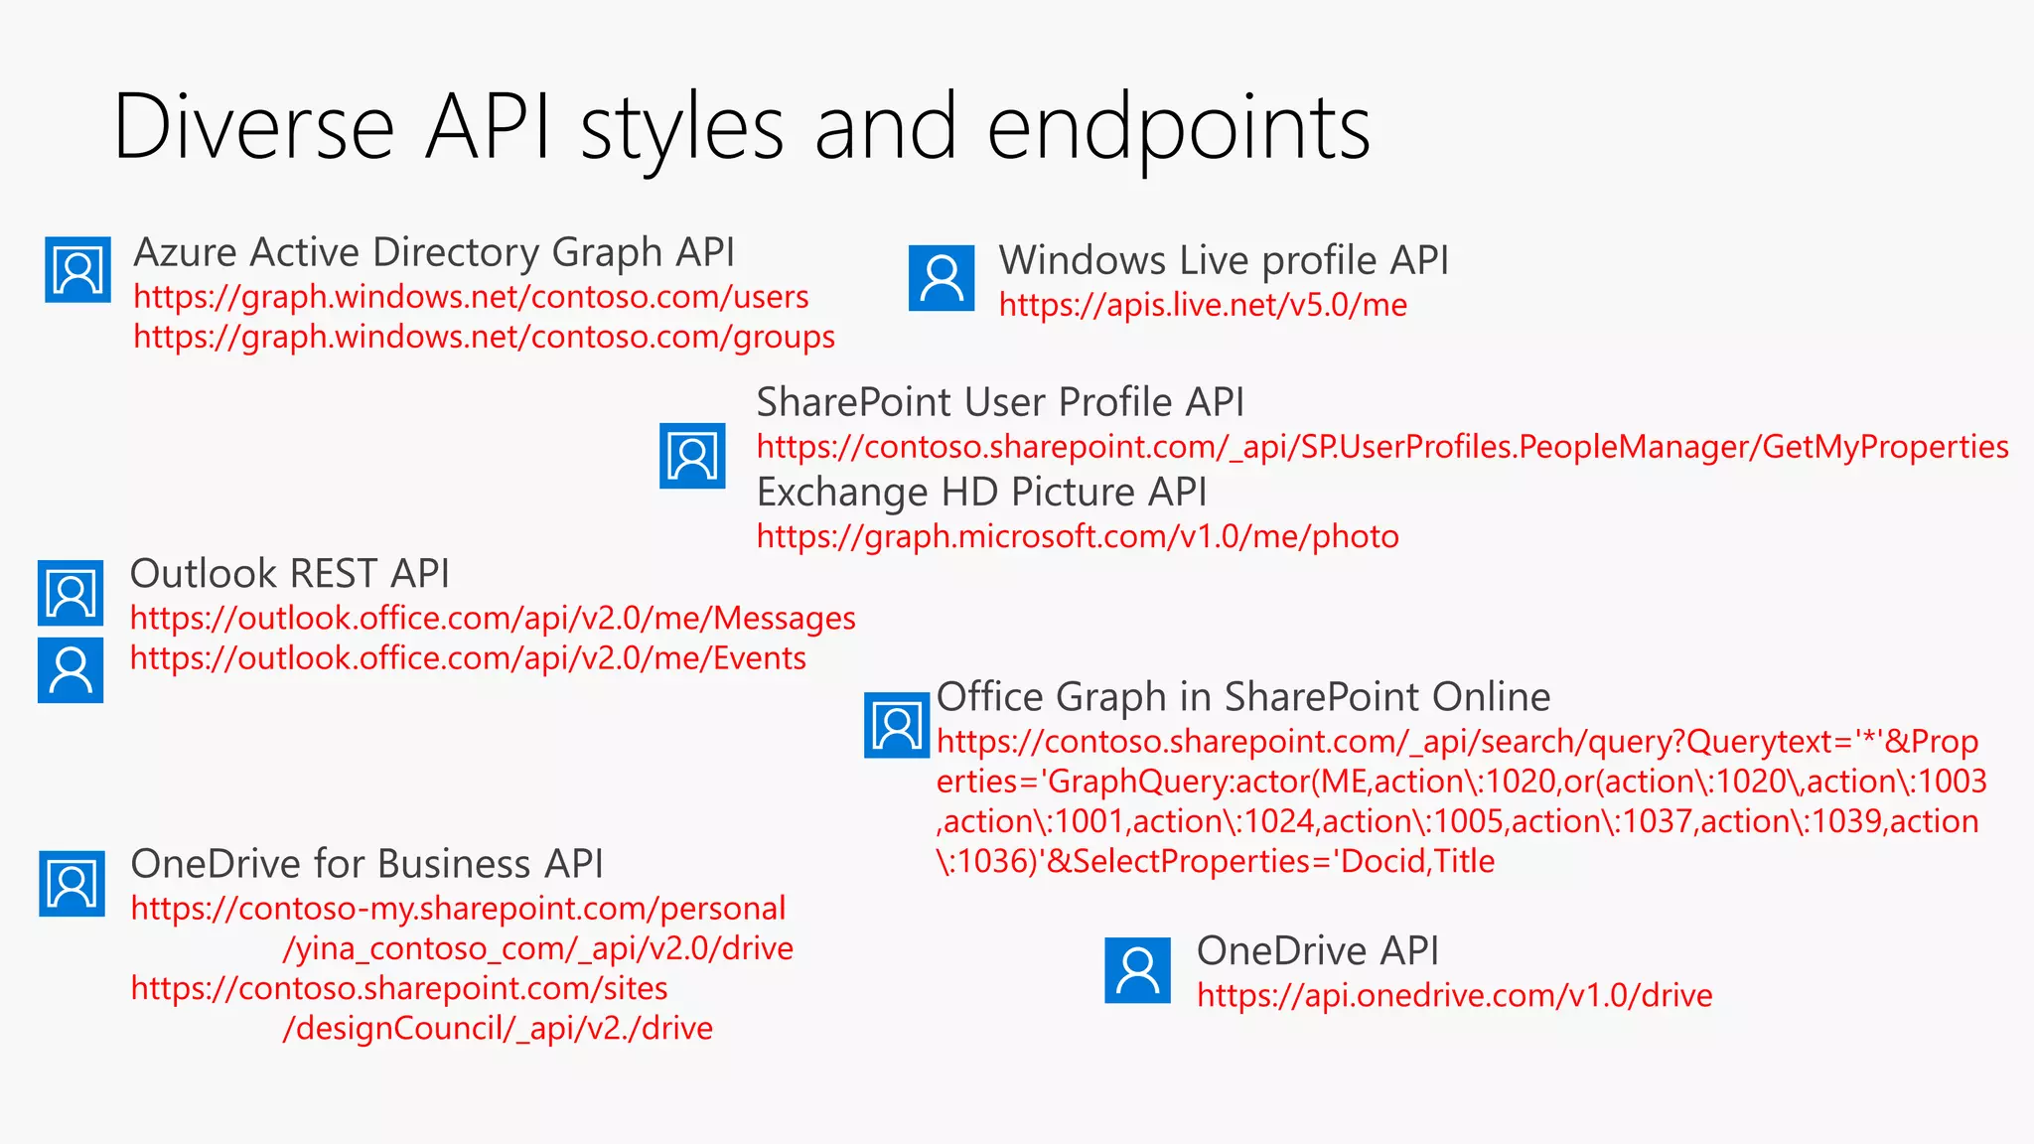Select the 'OneDrive for Business API' heading
Screen dimensions: 2034x1144
coord(366,864)
